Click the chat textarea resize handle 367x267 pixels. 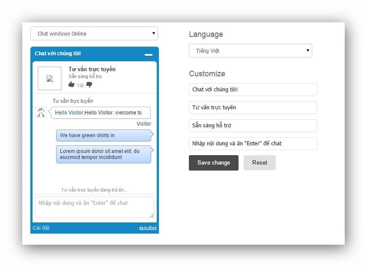[152, 216]
